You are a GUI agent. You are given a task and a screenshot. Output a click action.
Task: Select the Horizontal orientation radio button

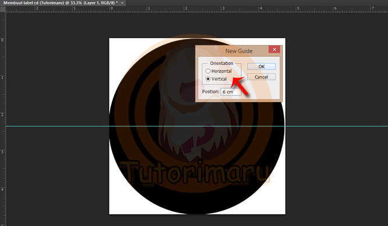tap(208, 71)
